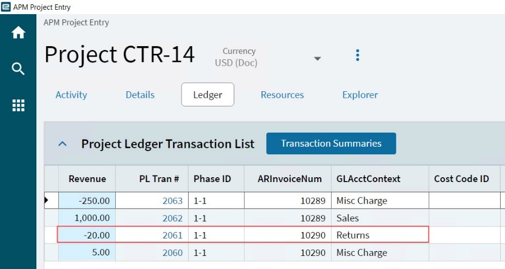Viewport: 505px width, 269px height.
Task: Switch to the Activity tab
Action: point(71,95)
